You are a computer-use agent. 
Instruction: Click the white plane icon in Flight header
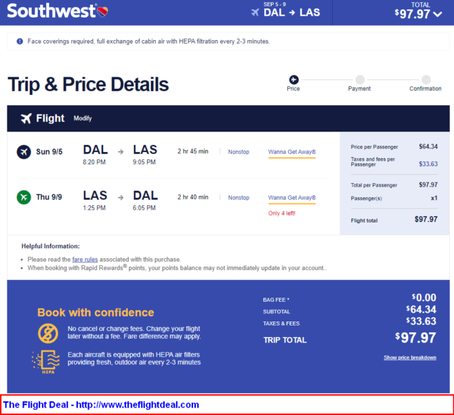[26, 118]
